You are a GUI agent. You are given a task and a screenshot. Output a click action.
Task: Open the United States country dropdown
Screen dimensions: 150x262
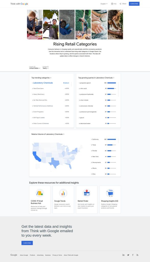[35, 68]
